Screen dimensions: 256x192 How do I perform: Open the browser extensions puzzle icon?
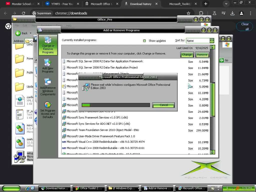point(201,13)
